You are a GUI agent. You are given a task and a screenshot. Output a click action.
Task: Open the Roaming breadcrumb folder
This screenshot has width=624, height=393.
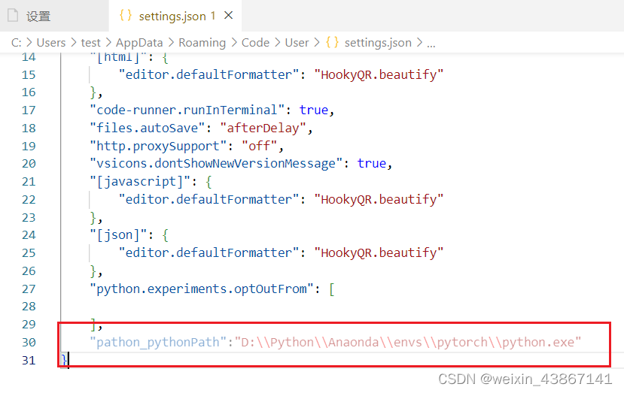coord(202,43)
